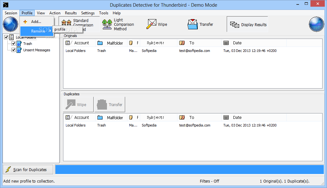Click the plus icon next to Add...
Viewport: 327px width, 188px height.
tap(25, 22)
